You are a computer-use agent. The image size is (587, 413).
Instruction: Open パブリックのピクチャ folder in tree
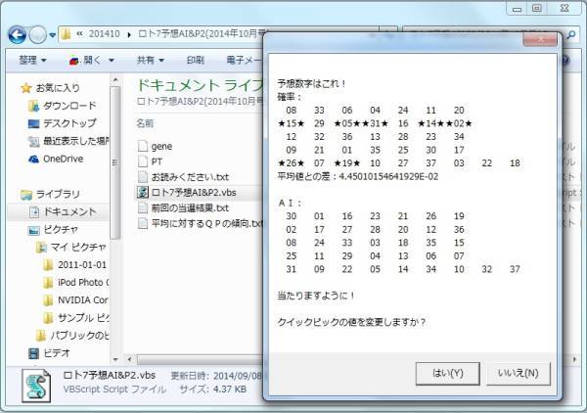pyautogui.click(x=80, y=335)
